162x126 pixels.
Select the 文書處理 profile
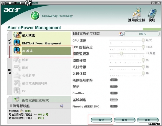pyautogui.click(x=42, y=75)
